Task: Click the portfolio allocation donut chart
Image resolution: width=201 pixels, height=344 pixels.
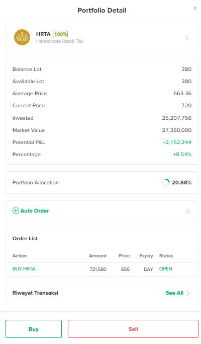Action: point(166,182)
